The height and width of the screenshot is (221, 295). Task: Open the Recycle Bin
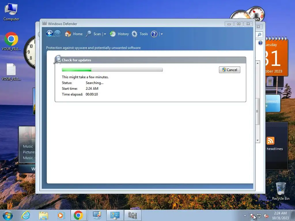[x=281, y=191]
